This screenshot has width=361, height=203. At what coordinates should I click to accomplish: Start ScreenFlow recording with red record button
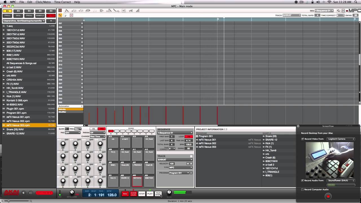(328, 196)
